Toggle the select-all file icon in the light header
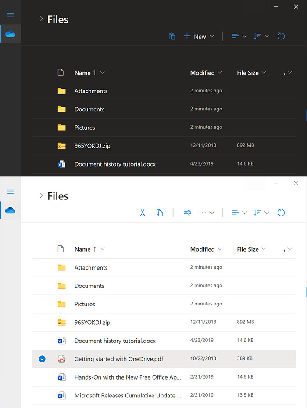 point(61,249)
